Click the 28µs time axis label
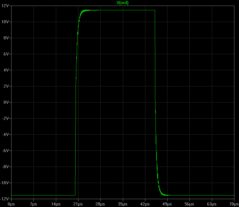239x207 pixels. 100,204
